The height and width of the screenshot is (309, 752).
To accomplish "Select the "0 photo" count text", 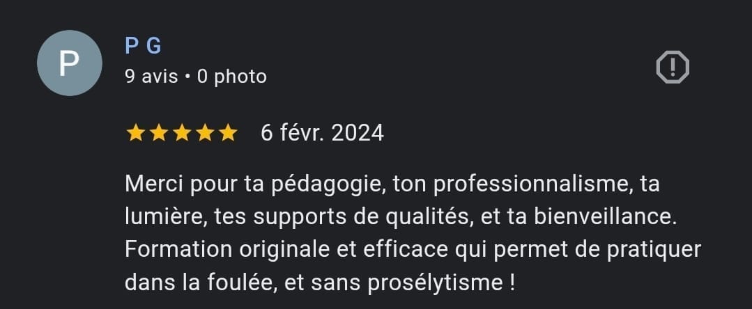I will (x=232, y=77).
